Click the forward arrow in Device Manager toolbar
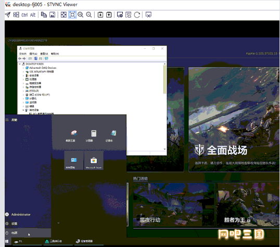 tap(24, 59)
